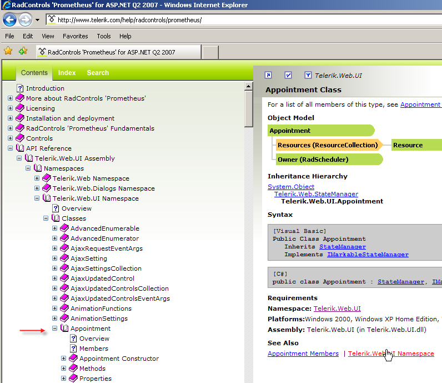The height and width of the screenshot is (383, 442).
Task: Select AjaxUpdatedControlsCollection in the tree
Action: click(x=119, y=289)
